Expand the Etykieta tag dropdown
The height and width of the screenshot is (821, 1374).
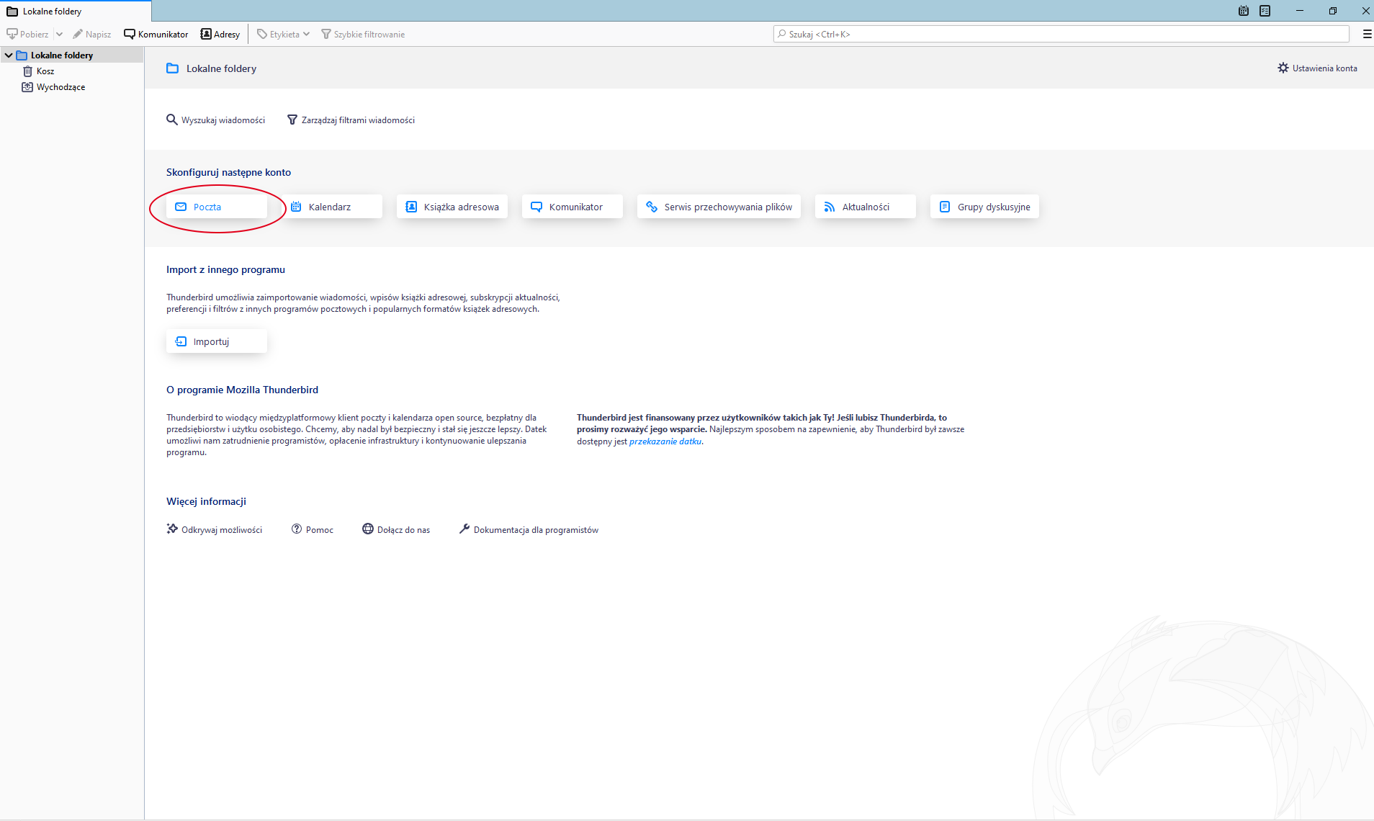click(306, 34)
